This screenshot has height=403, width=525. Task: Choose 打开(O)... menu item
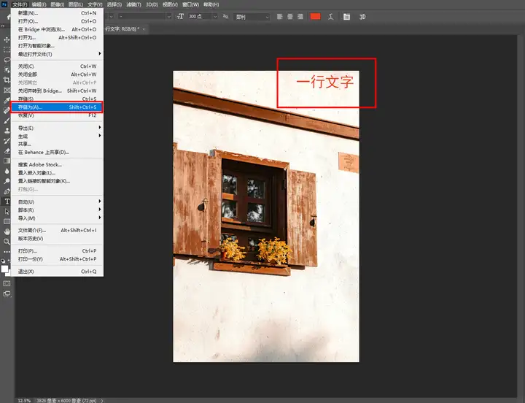click(x=58, y=21)
